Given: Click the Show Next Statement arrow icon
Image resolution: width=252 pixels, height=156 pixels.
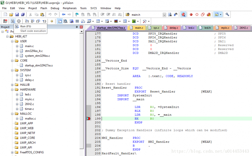Looking at the screenshot, I should [x=52, y=21].
